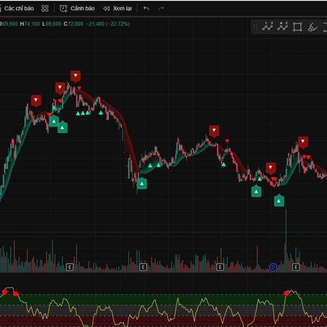Select the Elliott impulse wave 12345 tool

(x=268, y=27)
